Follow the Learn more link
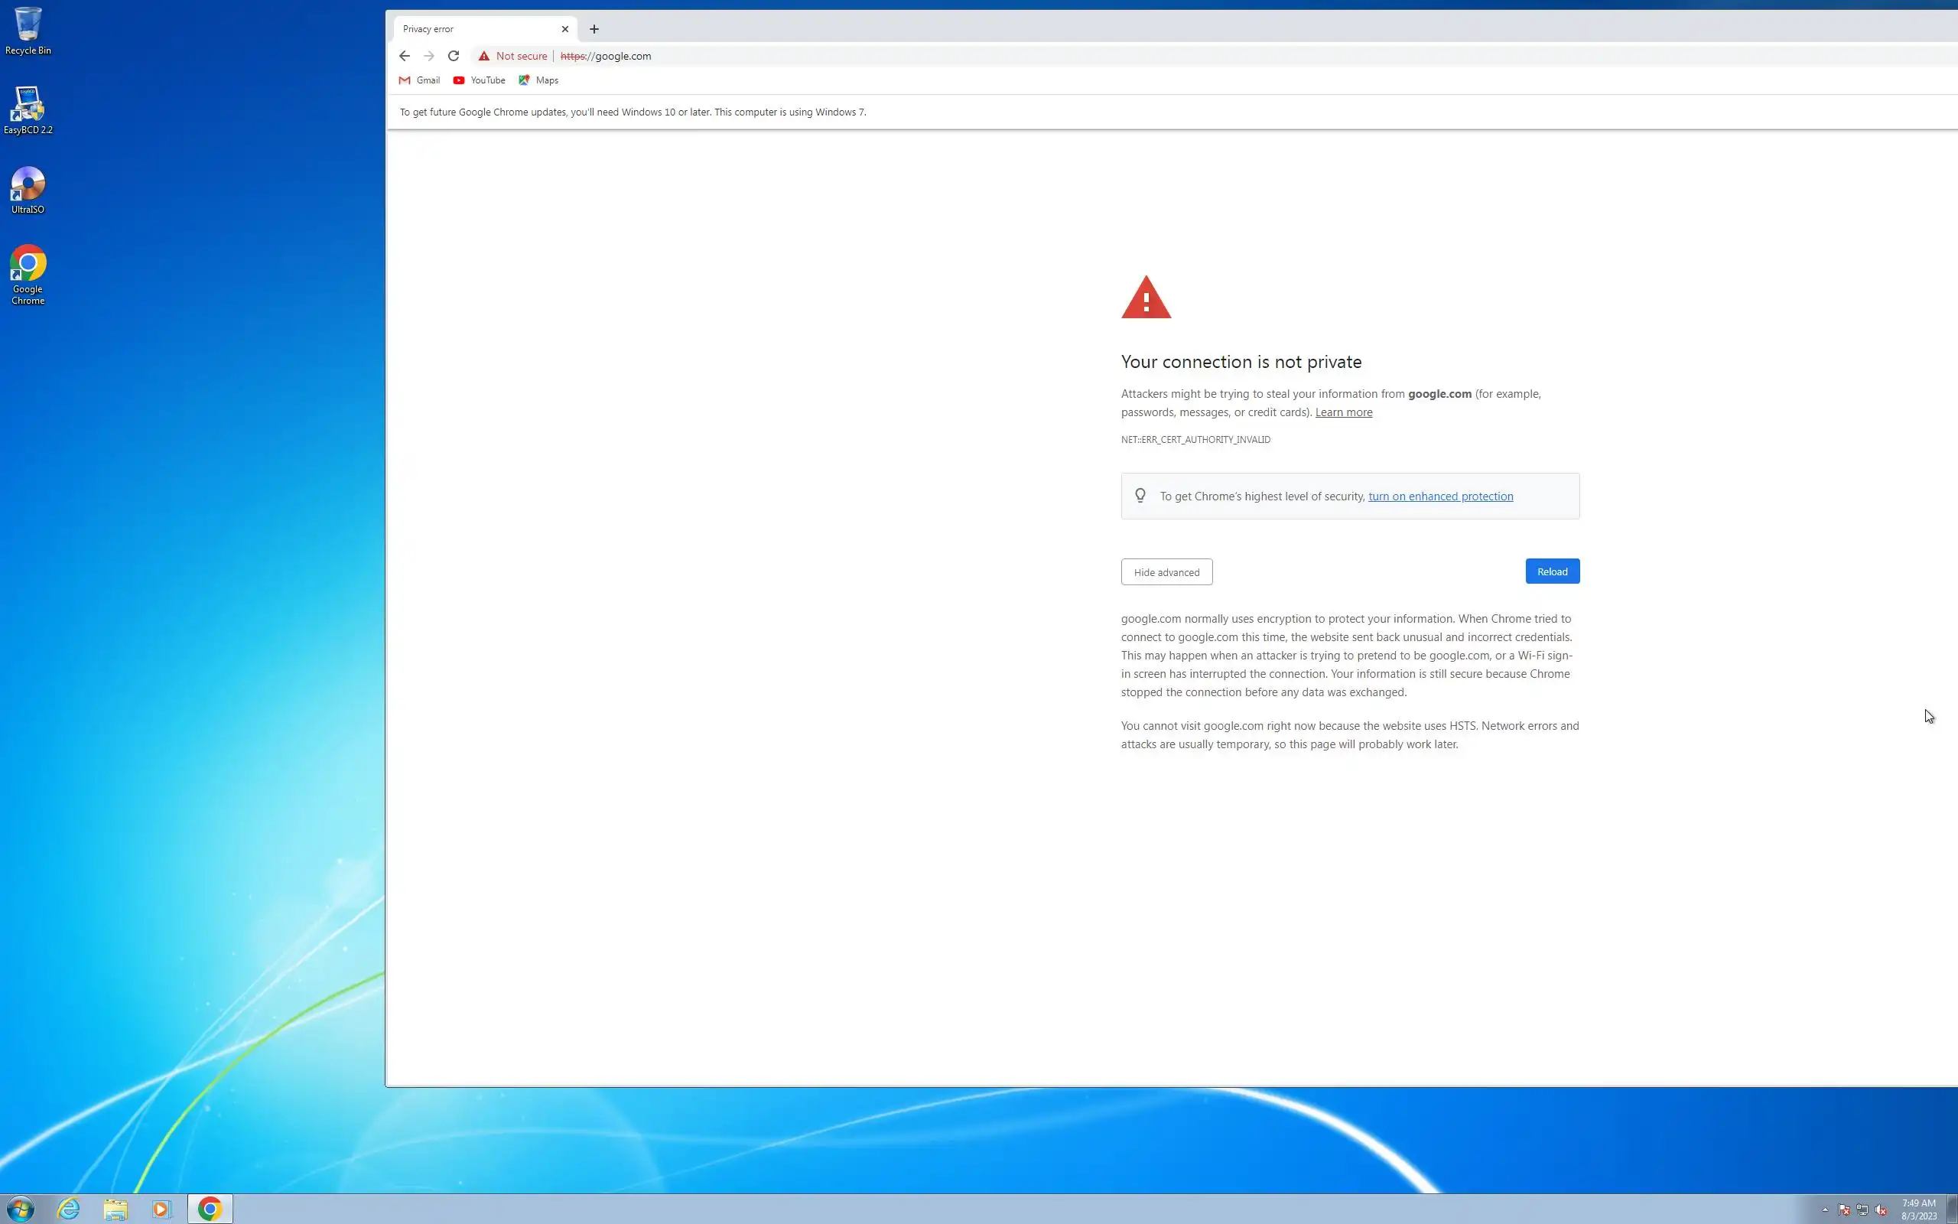The height and width of the screenshot is (1224, 1958). pyautogui.click(x=1343, y=412)
